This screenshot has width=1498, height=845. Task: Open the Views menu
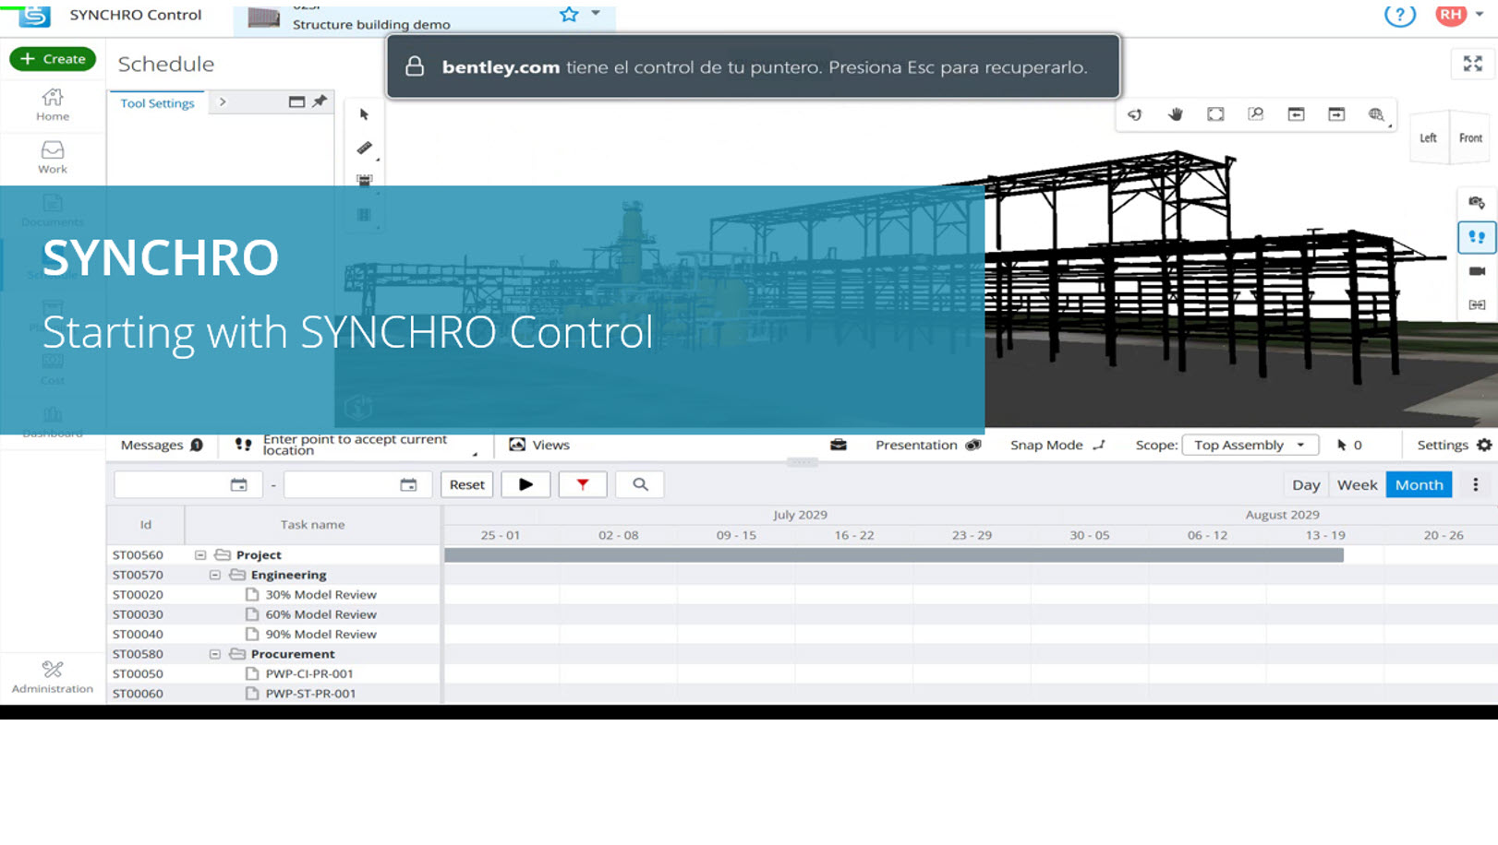[539, 445]
